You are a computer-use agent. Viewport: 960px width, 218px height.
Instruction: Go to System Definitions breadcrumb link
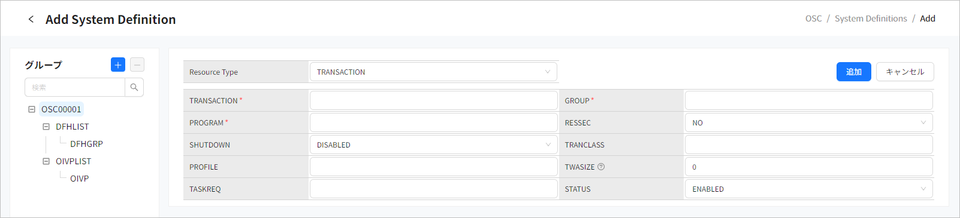871,19
